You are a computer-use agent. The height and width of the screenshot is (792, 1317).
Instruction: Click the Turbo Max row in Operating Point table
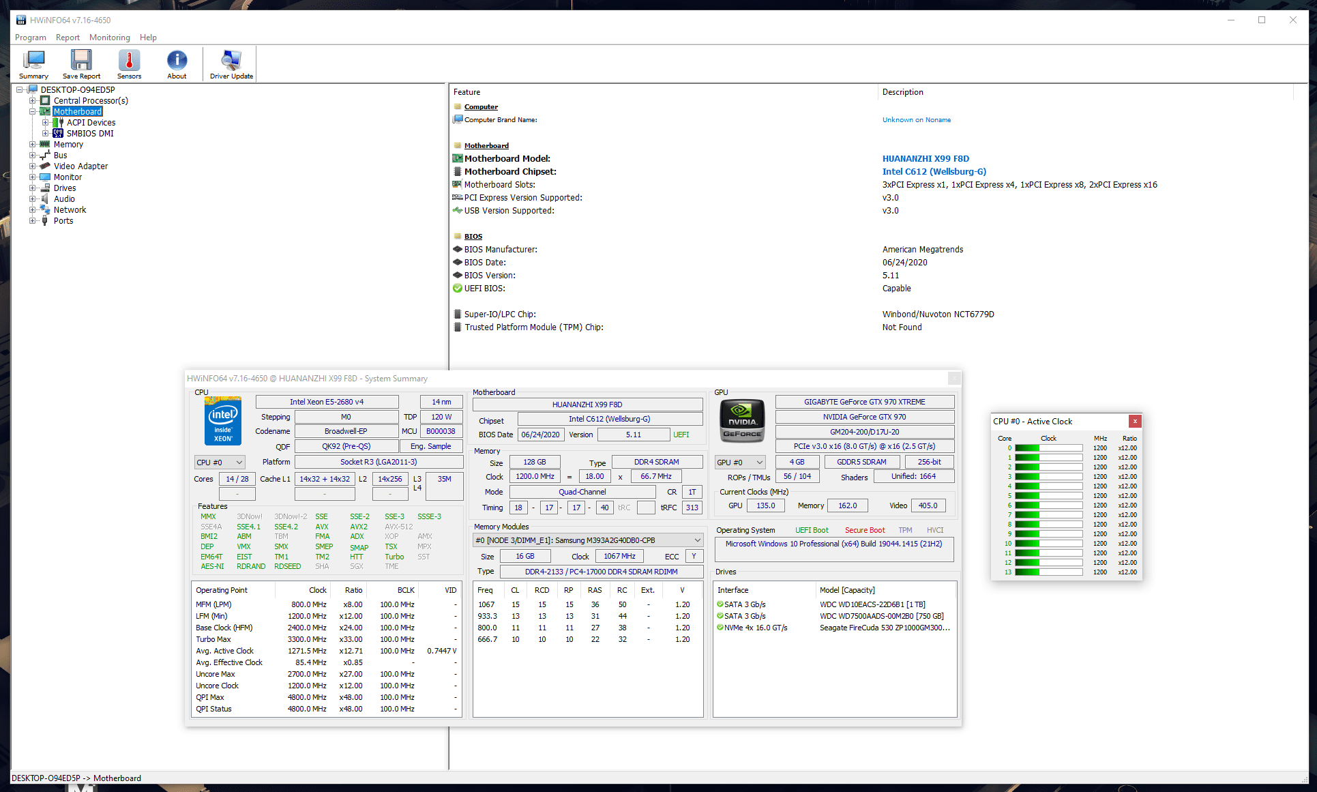coord(327,639)
